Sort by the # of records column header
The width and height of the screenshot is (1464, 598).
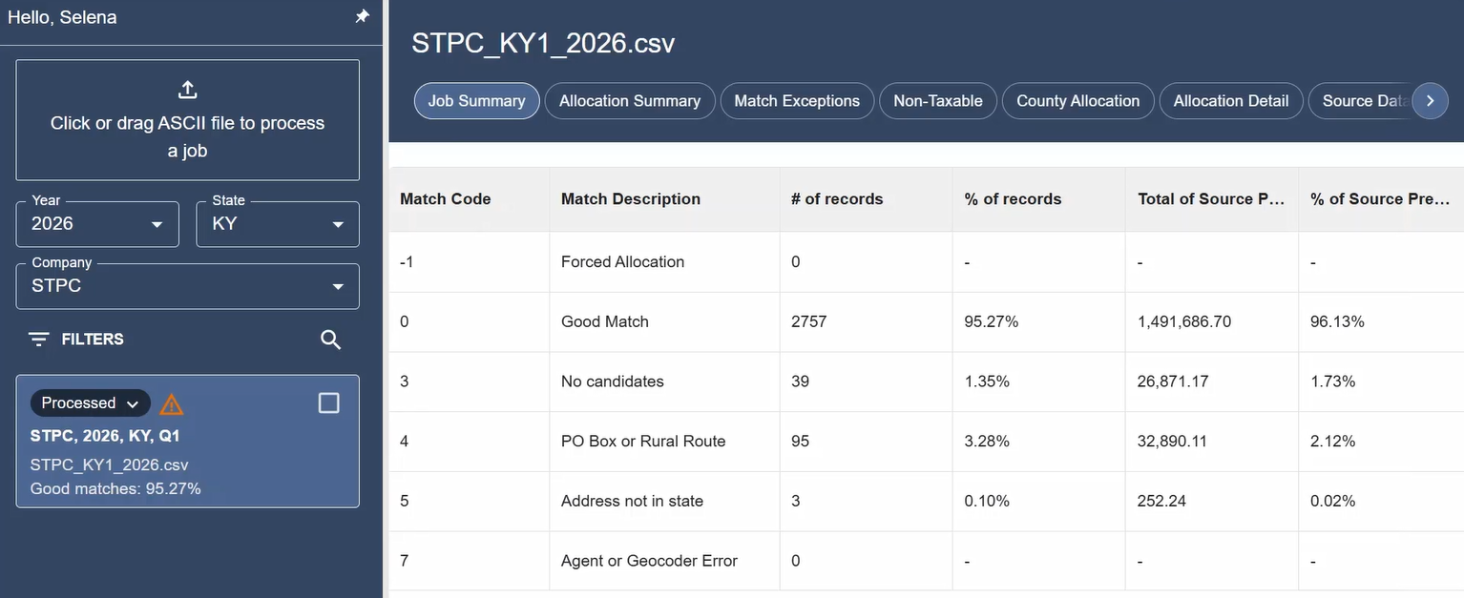coord(837,199)
